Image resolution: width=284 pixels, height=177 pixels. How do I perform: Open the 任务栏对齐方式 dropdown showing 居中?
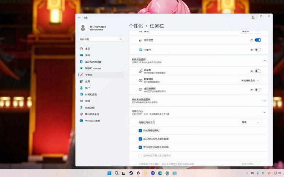251,122
